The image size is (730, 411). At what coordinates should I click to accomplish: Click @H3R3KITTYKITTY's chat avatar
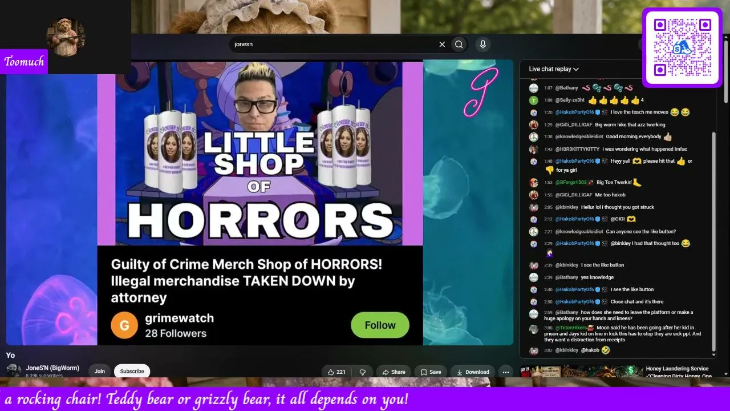point(533,150)
